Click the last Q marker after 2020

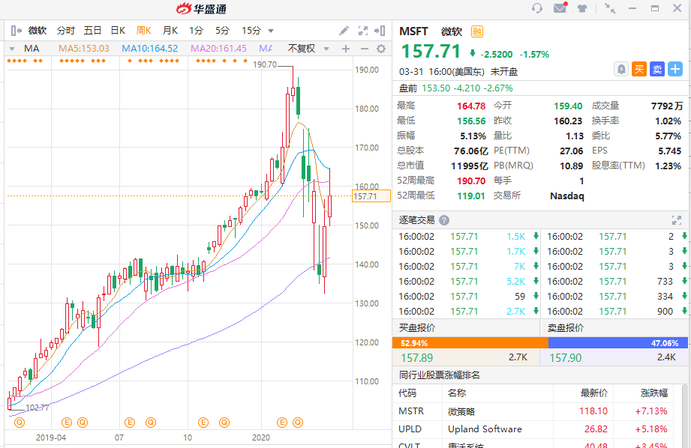(298, 423)
